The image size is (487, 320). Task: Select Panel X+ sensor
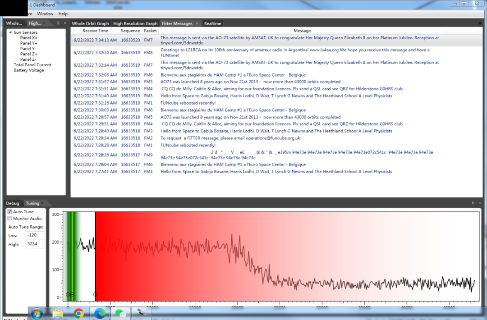(x=29, y=37)
